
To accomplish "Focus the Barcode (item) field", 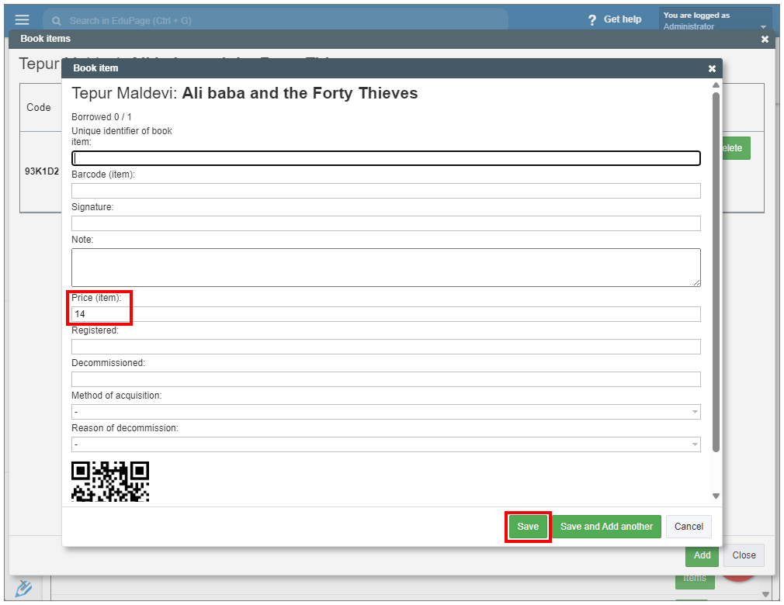I will click(386, 191).
